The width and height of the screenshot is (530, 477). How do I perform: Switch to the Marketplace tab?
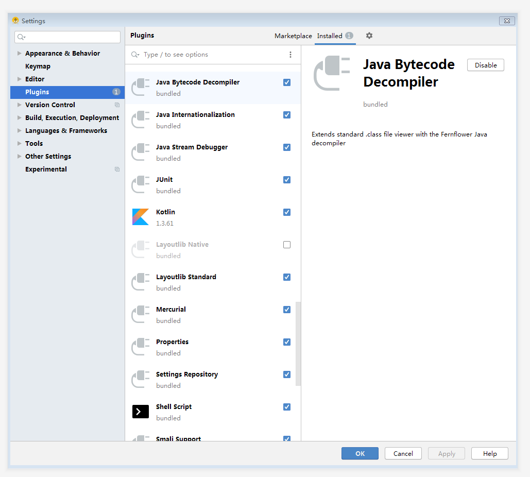pos(293,36)
